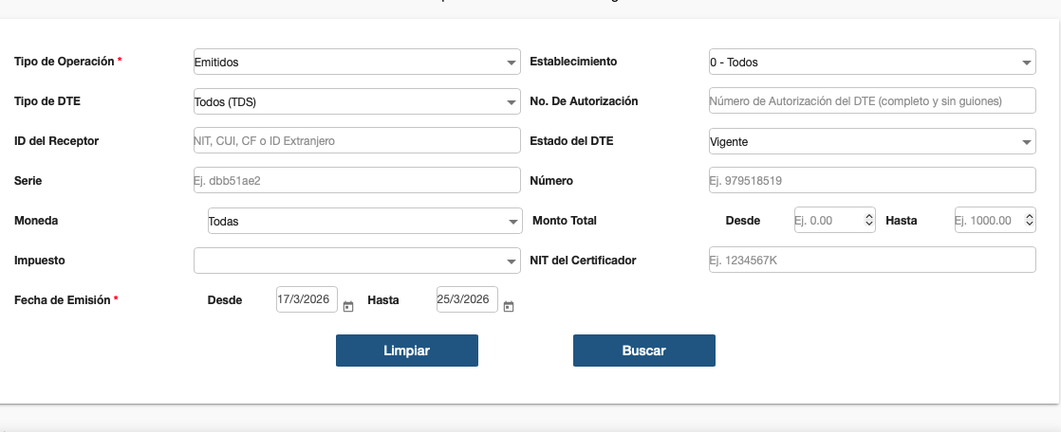Click the Moneda label
Screen dimensions: 1061x432
(x=36, y=221)
